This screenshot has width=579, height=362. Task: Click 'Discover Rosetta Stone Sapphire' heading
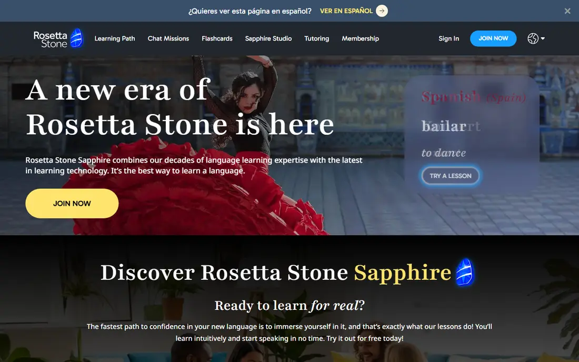[276, 273]
